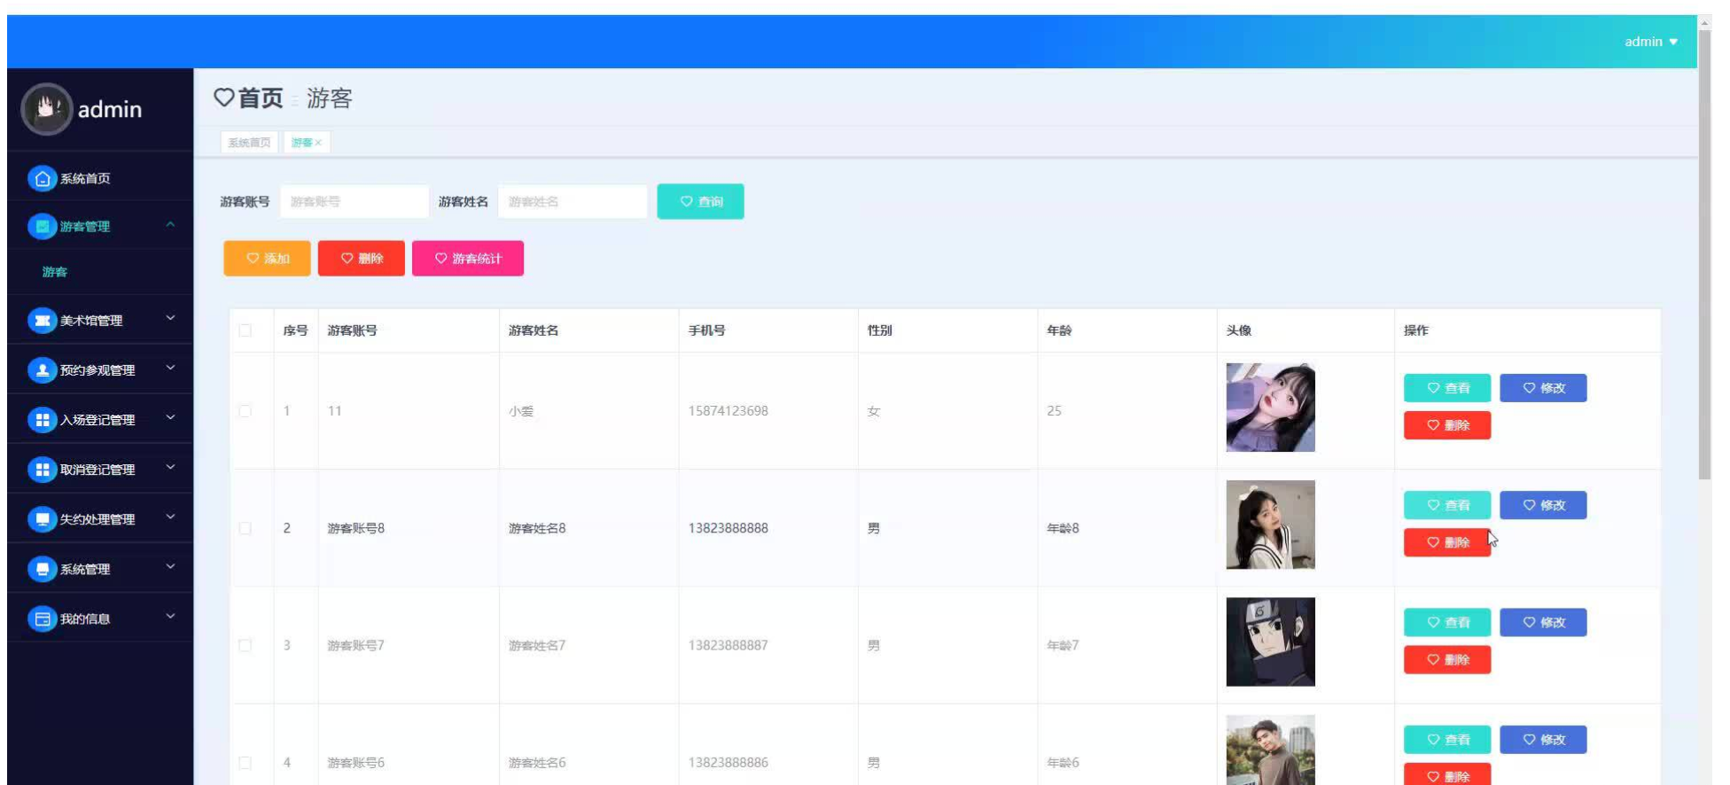Click heart icon on 游客统计 button
The height and width of the screenshot is (785, 1730).
(440, 259)
